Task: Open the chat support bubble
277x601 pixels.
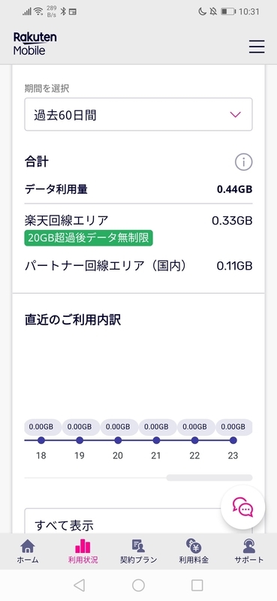Action: point(243,508)
